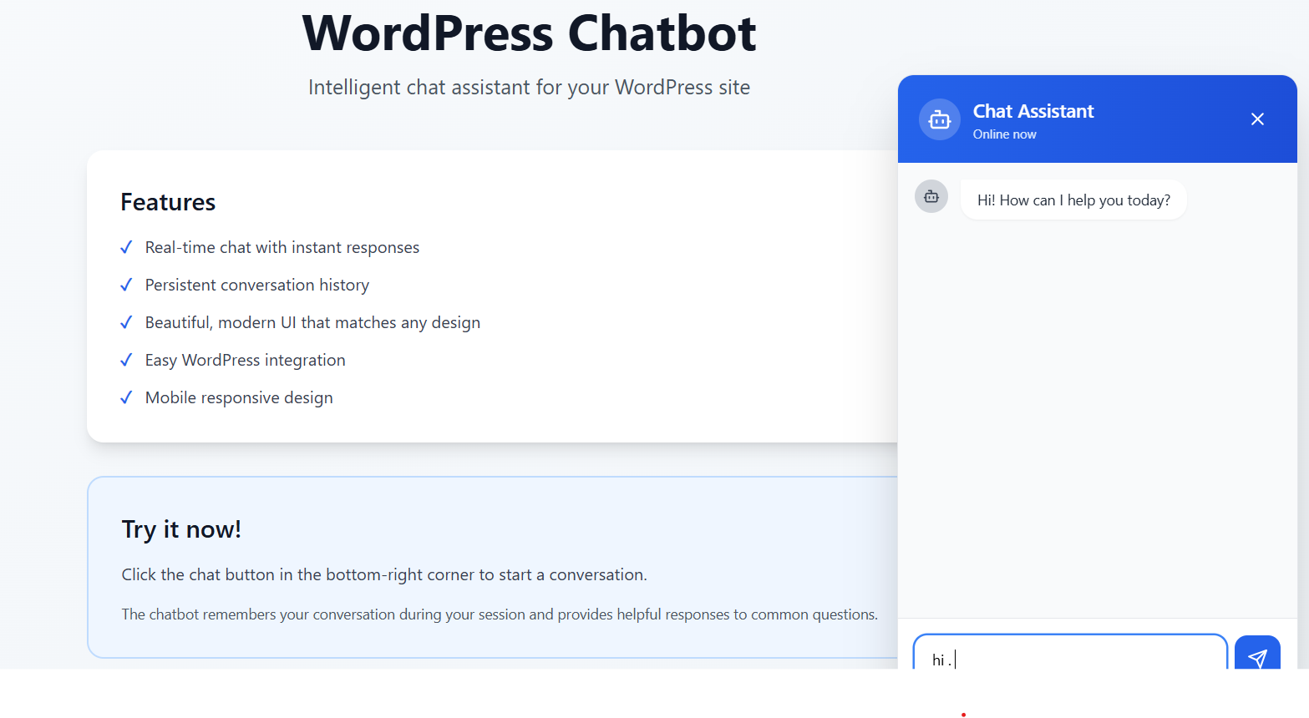Click the robot icon in chat header

(940, 119)
